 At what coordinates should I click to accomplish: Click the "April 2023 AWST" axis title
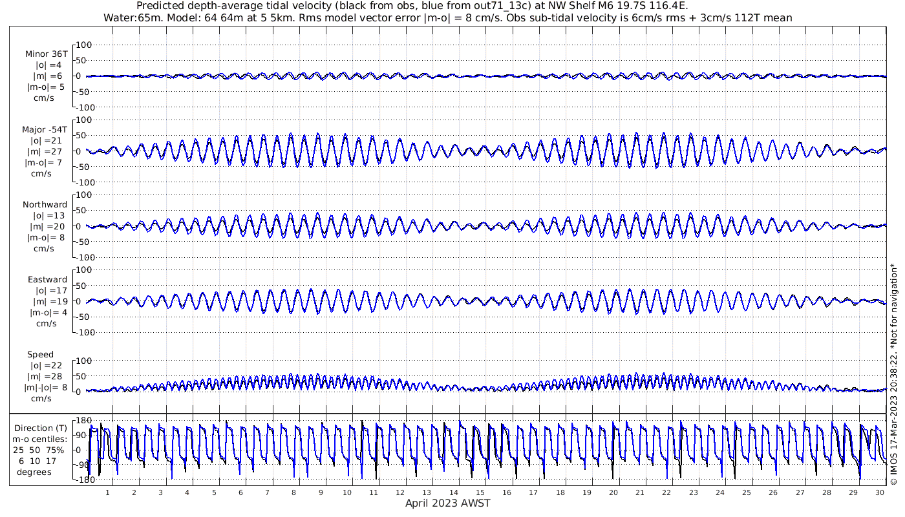tap(447, 503)
